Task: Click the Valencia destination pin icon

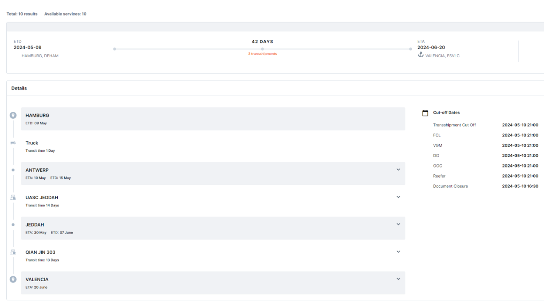Action: 13,279
